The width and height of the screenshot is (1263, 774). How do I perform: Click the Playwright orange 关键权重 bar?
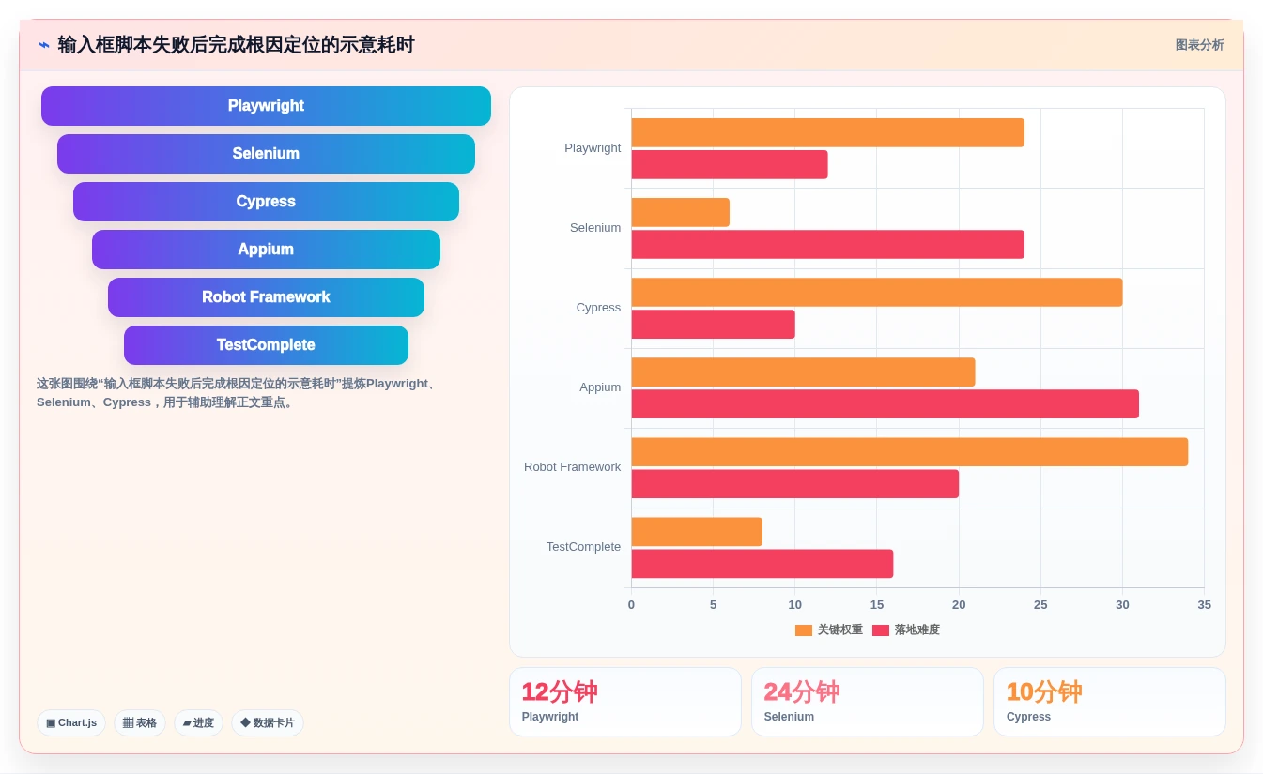(x=827, y=132)
